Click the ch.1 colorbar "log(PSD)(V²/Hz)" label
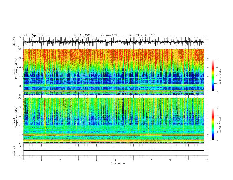233x180 pixels. click(x=220, y=76)
